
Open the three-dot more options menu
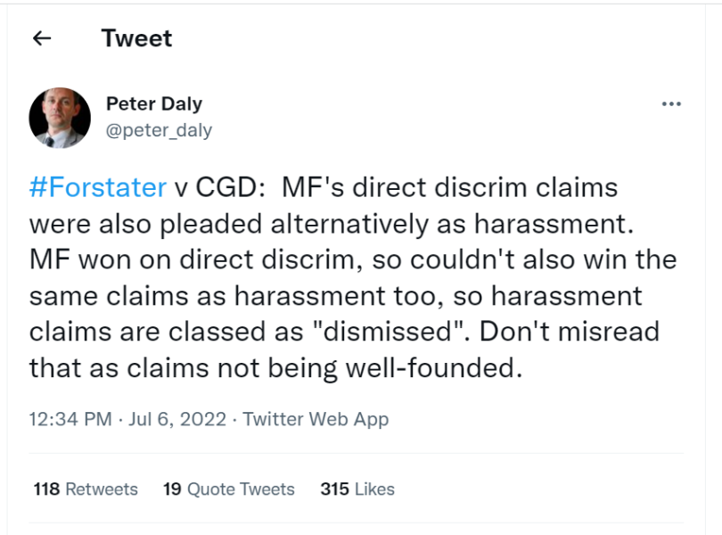pyautogui.click(x=670, y=104)
